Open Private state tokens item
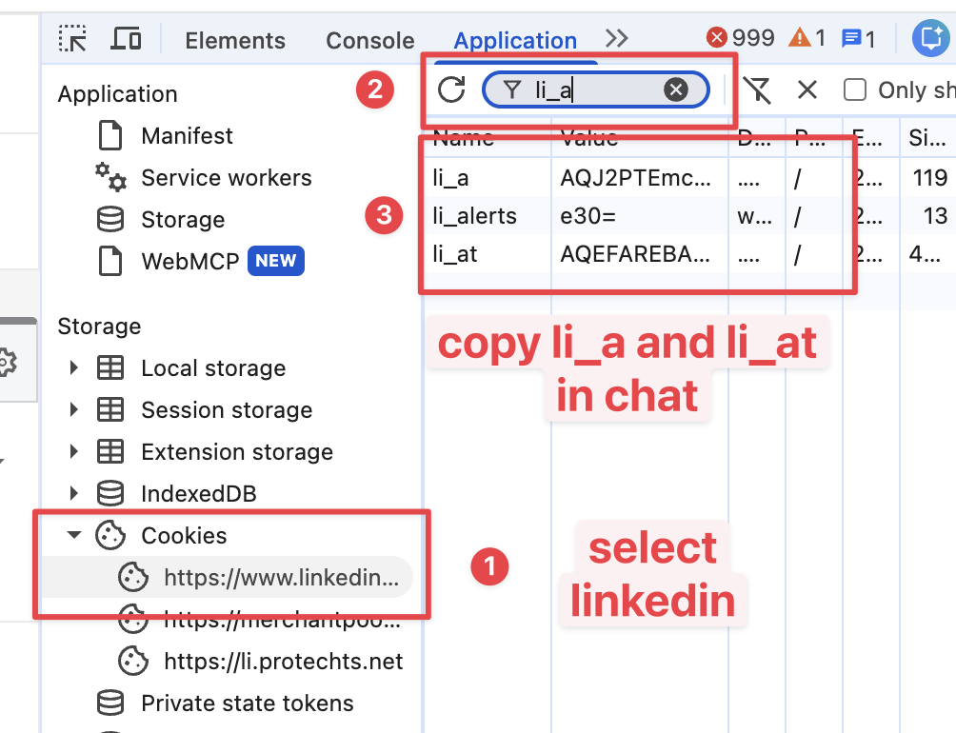This screenshot has width=956, height=733. pyautogui.click(x=247, y=703)
